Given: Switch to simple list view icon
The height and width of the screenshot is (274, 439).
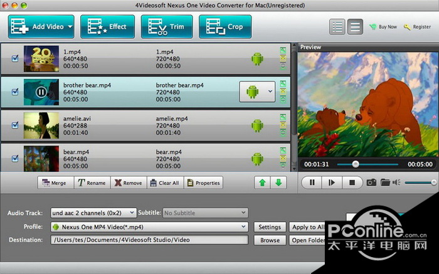Looking at the screenshot, I should pos(355,27).
